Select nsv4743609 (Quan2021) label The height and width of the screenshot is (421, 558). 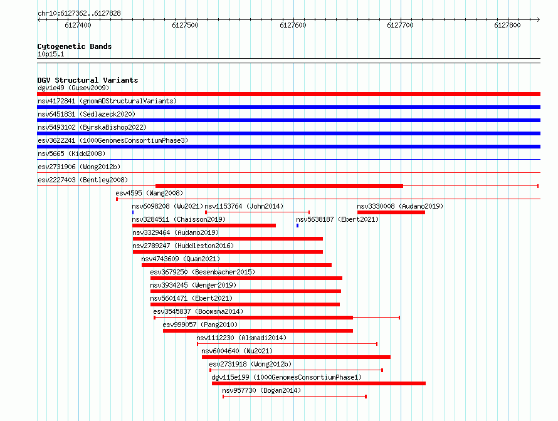coord(181,259)
